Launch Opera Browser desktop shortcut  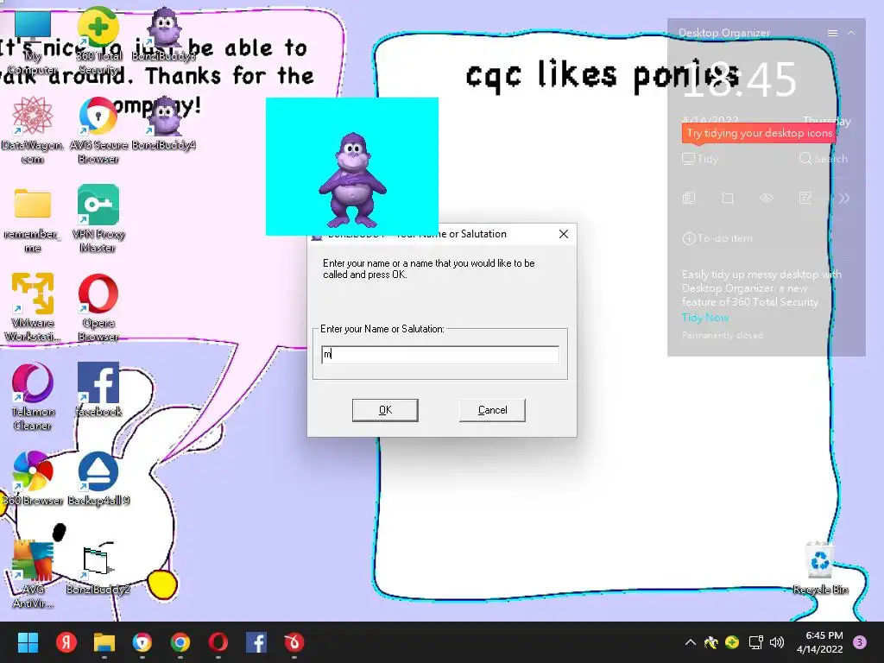tap(98, 307)
